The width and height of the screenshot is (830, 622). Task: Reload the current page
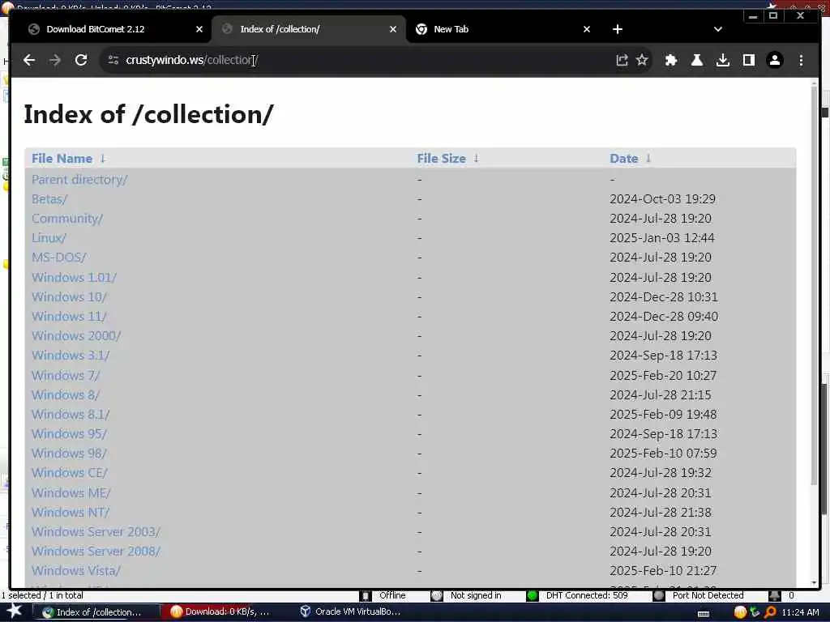point(81,60)
